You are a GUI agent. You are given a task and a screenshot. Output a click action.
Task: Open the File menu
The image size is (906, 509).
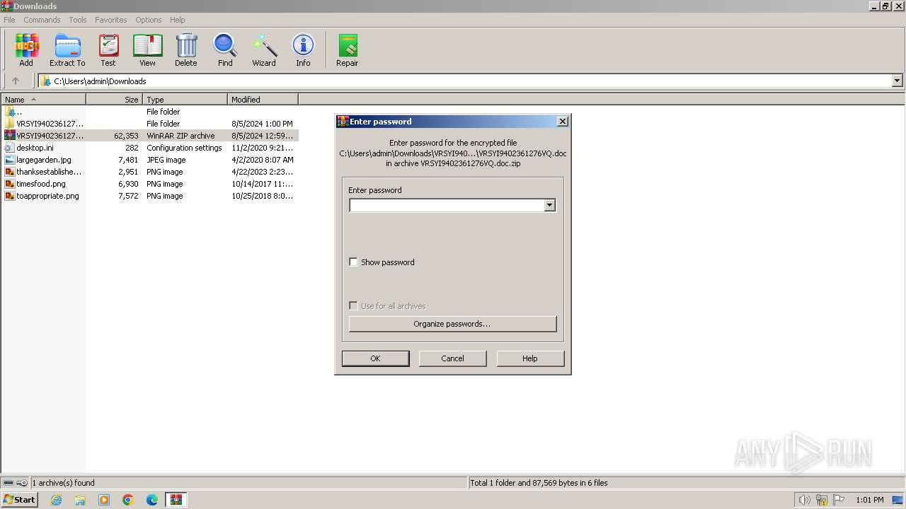pos(9,20)
